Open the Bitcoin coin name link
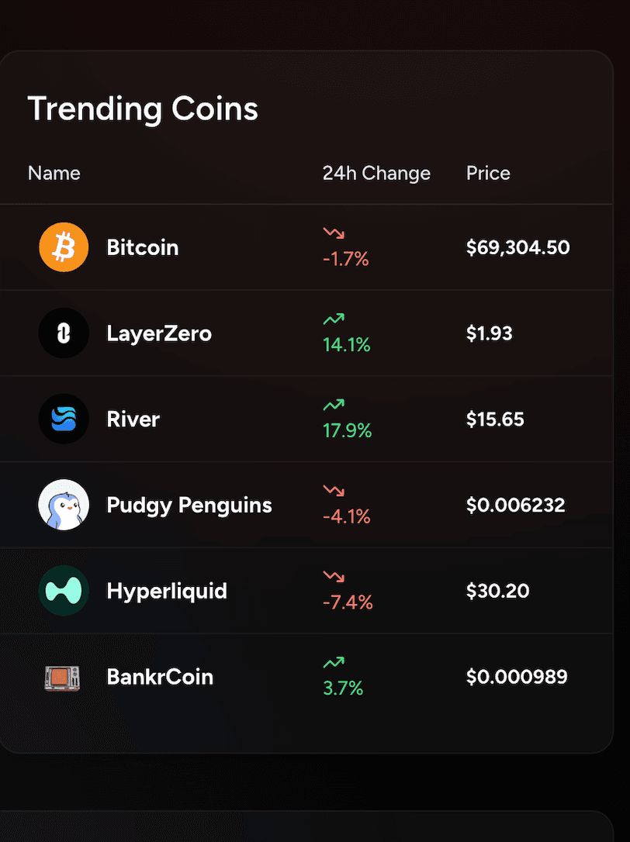Screen dimensions: 630x842 tap(143, 247)
